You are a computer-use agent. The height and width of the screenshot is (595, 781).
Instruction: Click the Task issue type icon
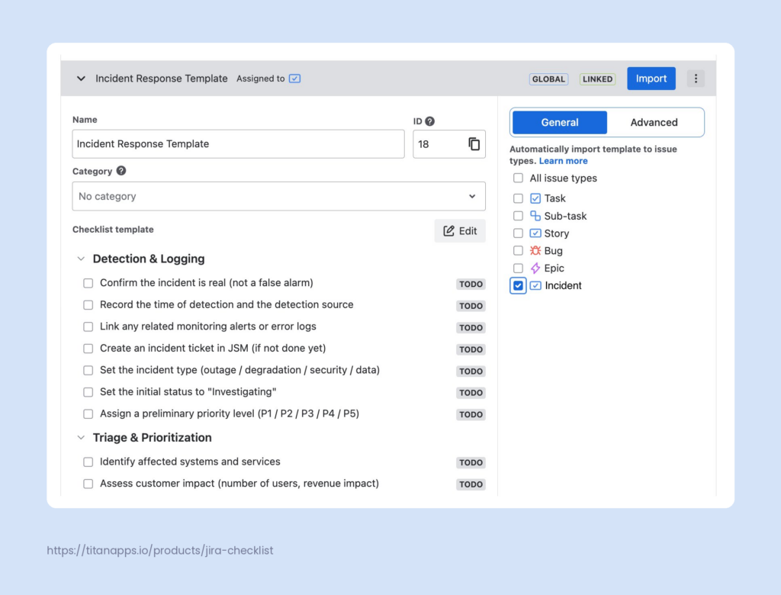(535, 198)
